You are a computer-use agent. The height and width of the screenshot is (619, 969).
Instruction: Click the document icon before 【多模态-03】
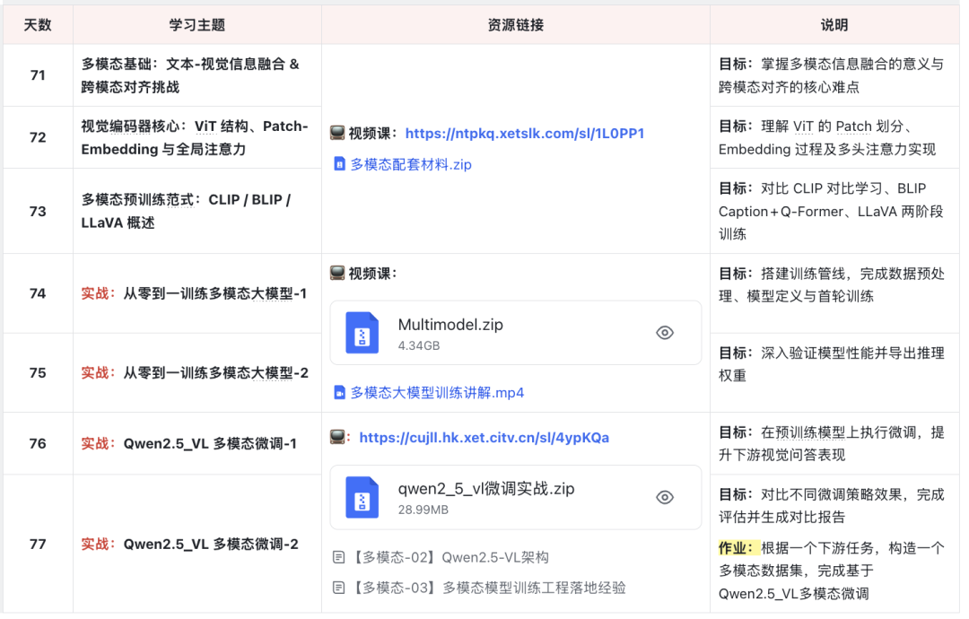(x=337, y=588)
